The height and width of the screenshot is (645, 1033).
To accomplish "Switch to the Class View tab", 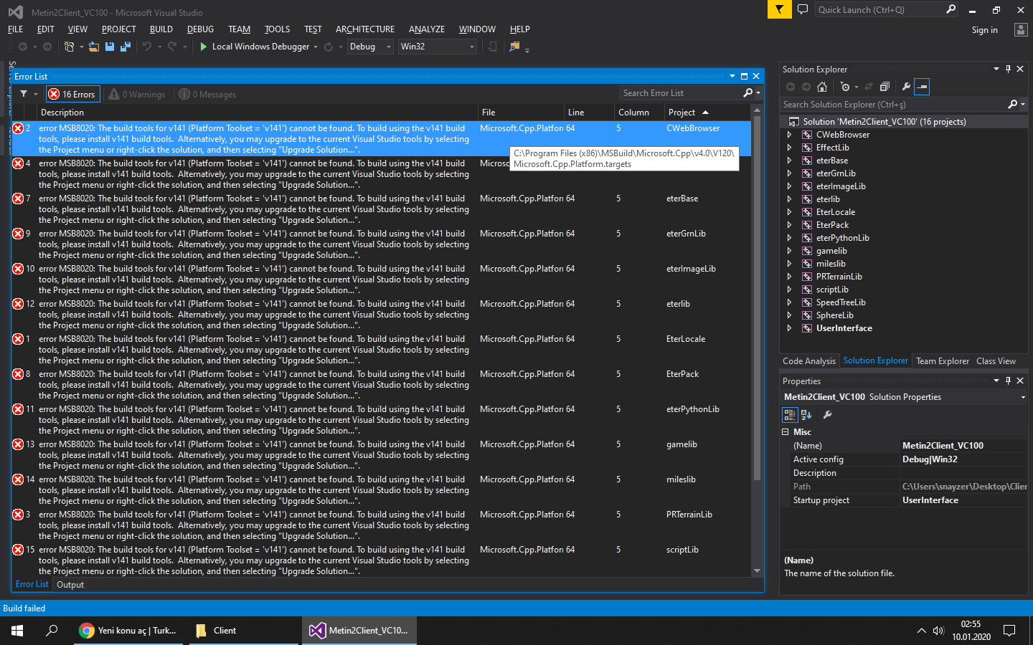I will [x=996, y=361].
